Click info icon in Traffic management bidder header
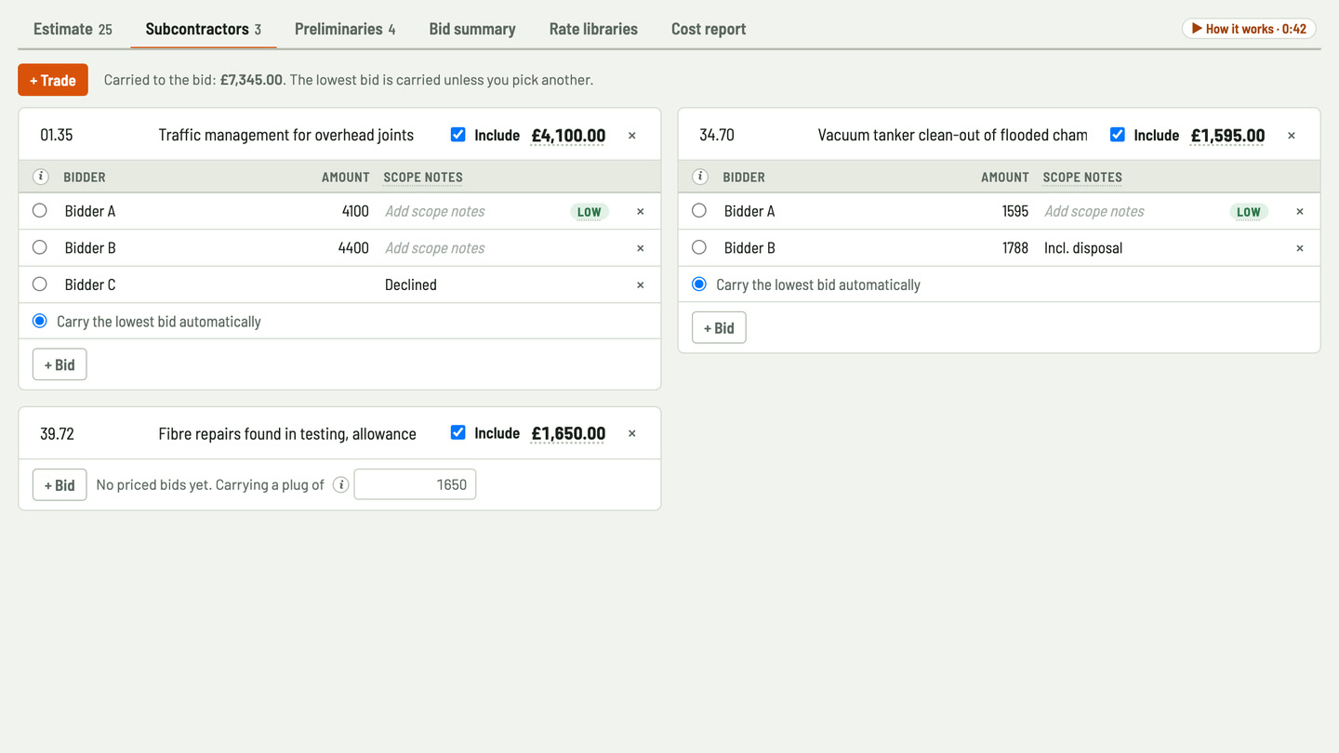This screenshot has width=1339, height=753. pyautogui.click(x=41, y=177)
